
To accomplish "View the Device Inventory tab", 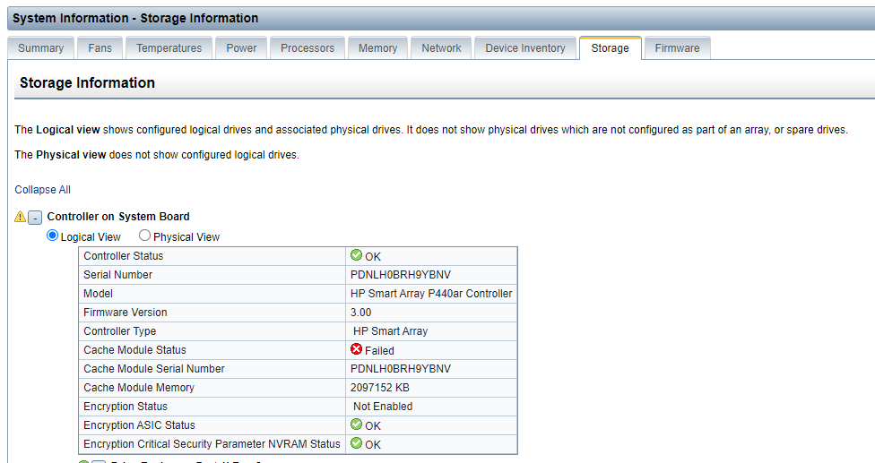I will tap(524, 48).
